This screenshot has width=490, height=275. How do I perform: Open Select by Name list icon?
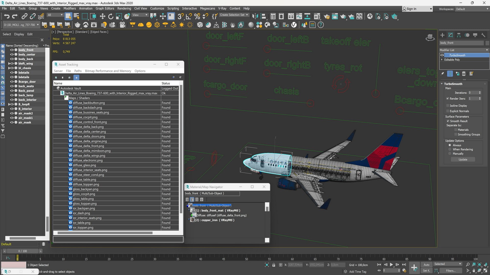point(76,17)
